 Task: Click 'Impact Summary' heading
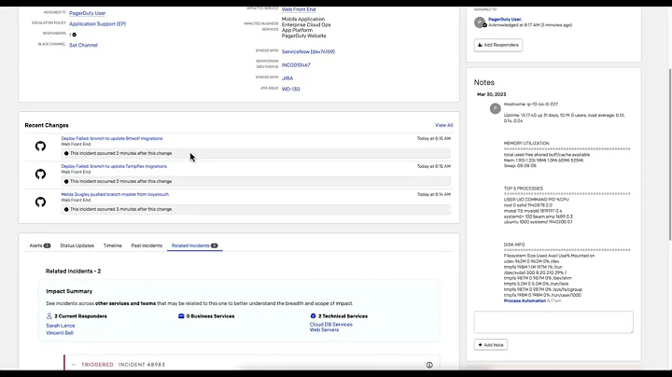[x=69, y=291]
